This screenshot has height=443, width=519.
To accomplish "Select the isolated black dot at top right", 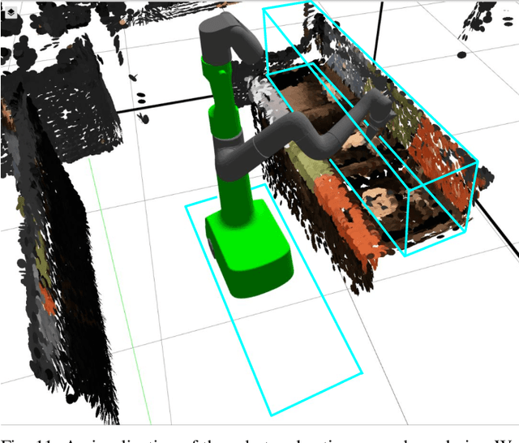I will click(x=461, y=55).
